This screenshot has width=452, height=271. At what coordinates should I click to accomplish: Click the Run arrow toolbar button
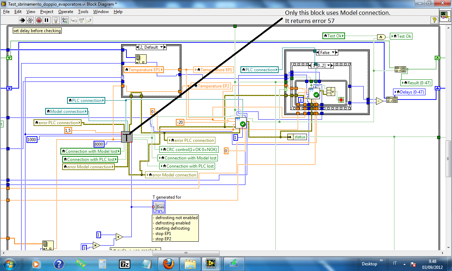(x=22, y=20)
